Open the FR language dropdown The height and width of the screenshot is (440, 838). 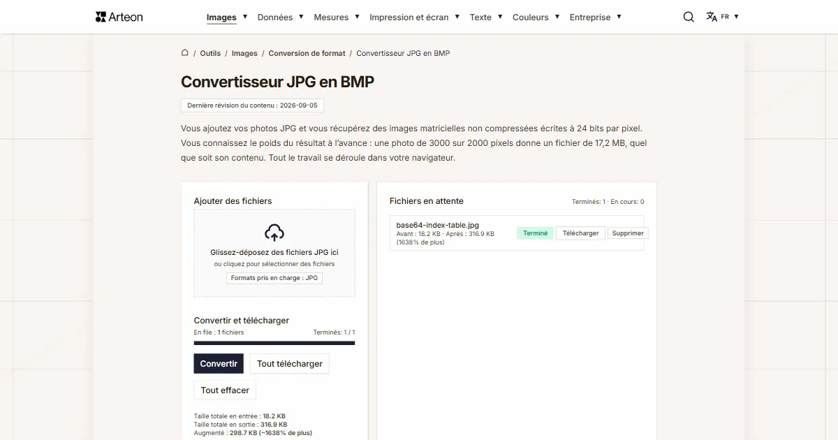[730, 17]
